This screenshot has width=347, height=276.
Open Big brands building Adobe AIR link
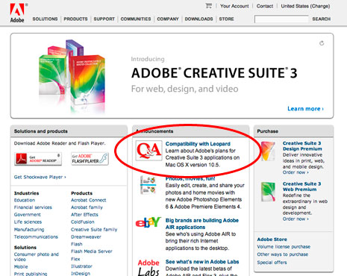tap(202, 224)
